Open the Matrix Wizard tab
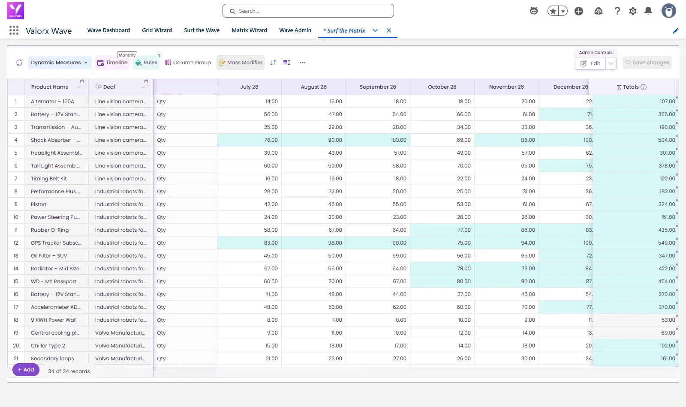This screenshot has height=407, width=686. [249, 30]
